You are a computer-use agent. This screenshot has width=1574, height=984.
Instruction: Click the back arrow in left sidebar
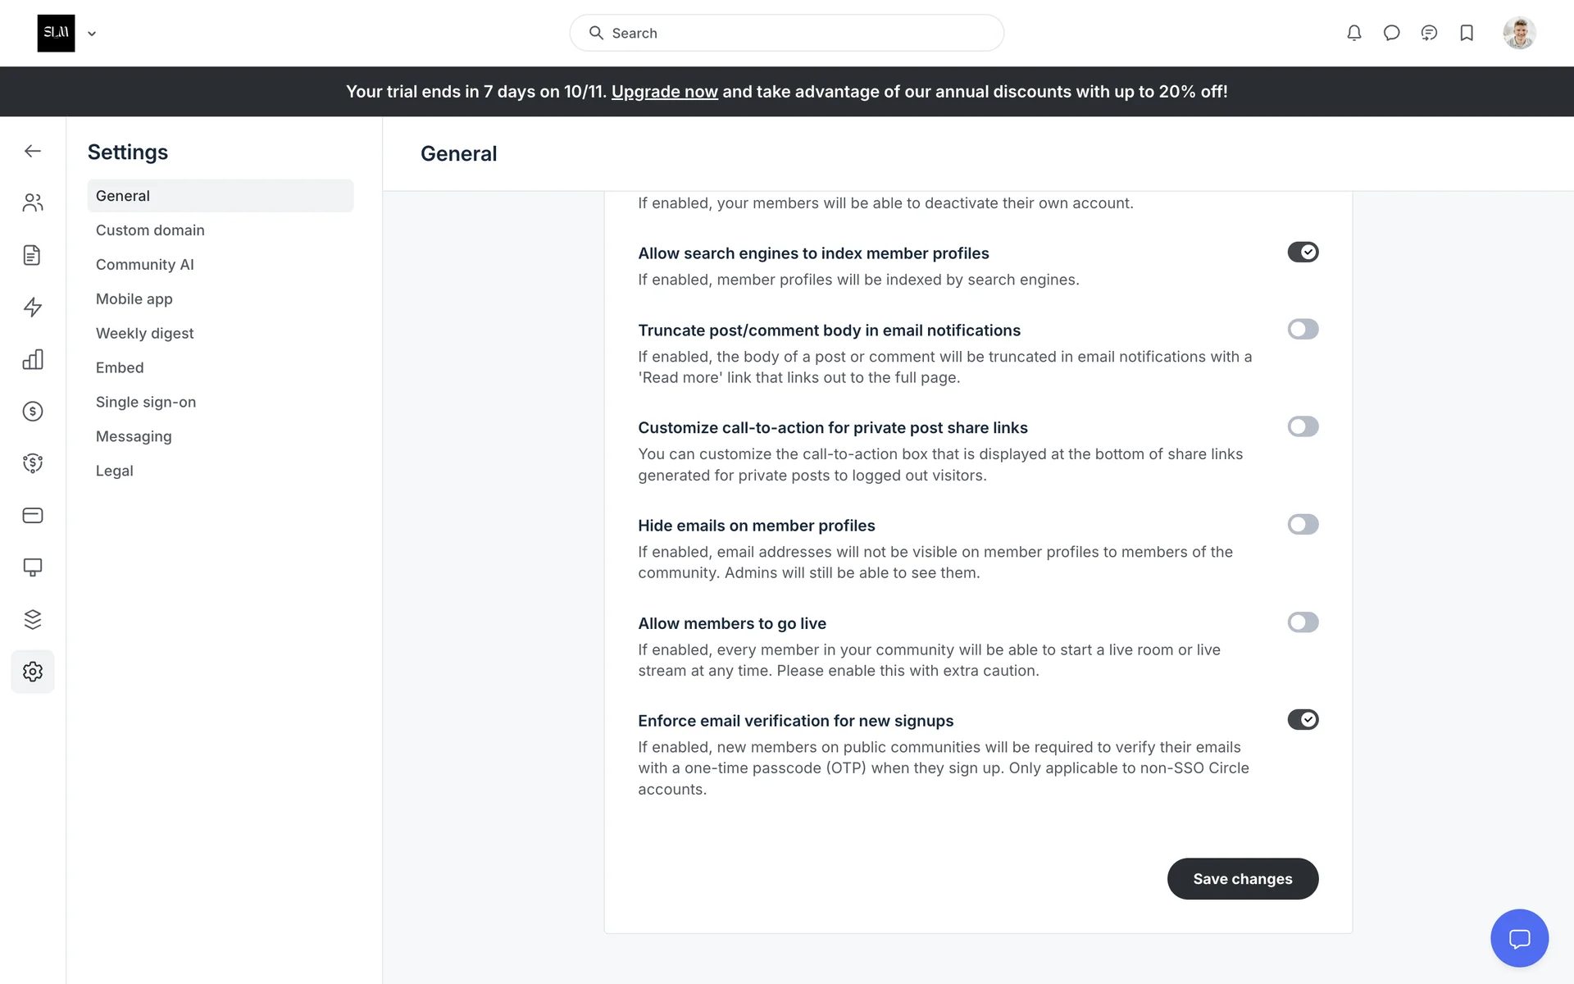coord(33,151)
